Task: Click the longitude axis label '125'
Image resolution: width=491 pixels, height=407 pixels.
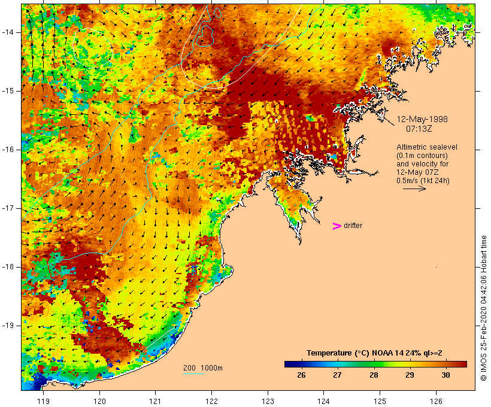Action: pos(380,401)
